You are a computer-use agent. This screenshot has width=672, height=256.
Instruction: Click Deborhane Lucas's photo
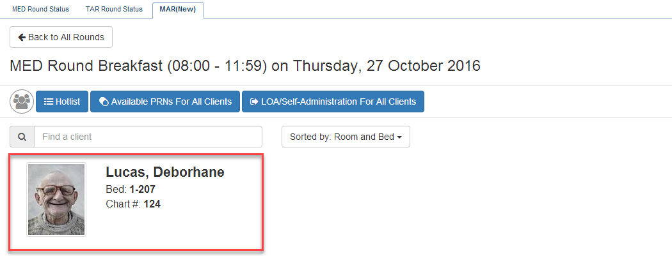coord(56,200)
